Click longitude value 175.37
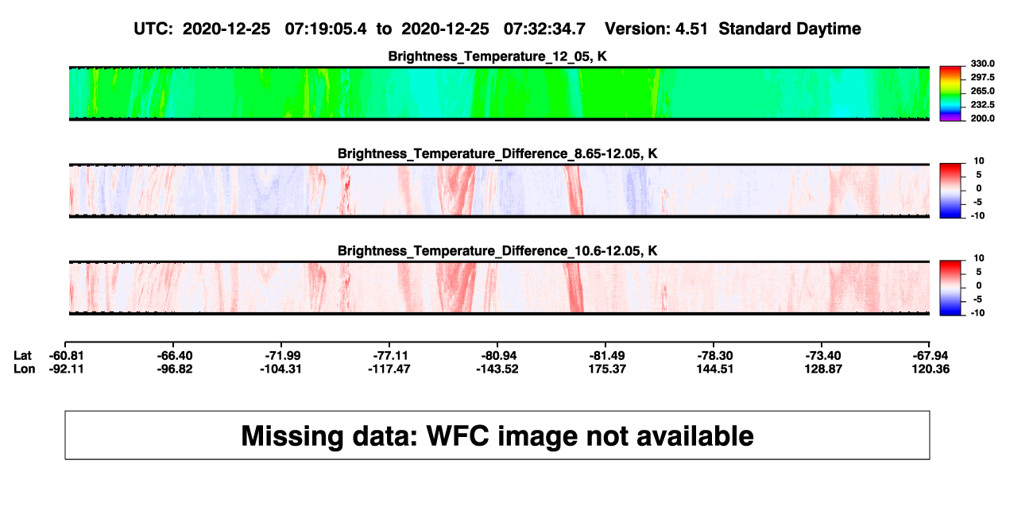This screenshot has height=530, width=1033. click(605, 369)
